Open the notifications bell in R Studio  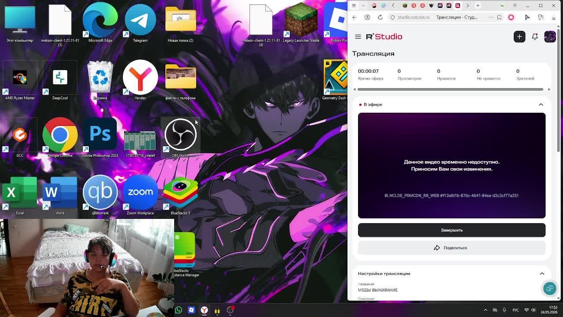tap(535, 37)
